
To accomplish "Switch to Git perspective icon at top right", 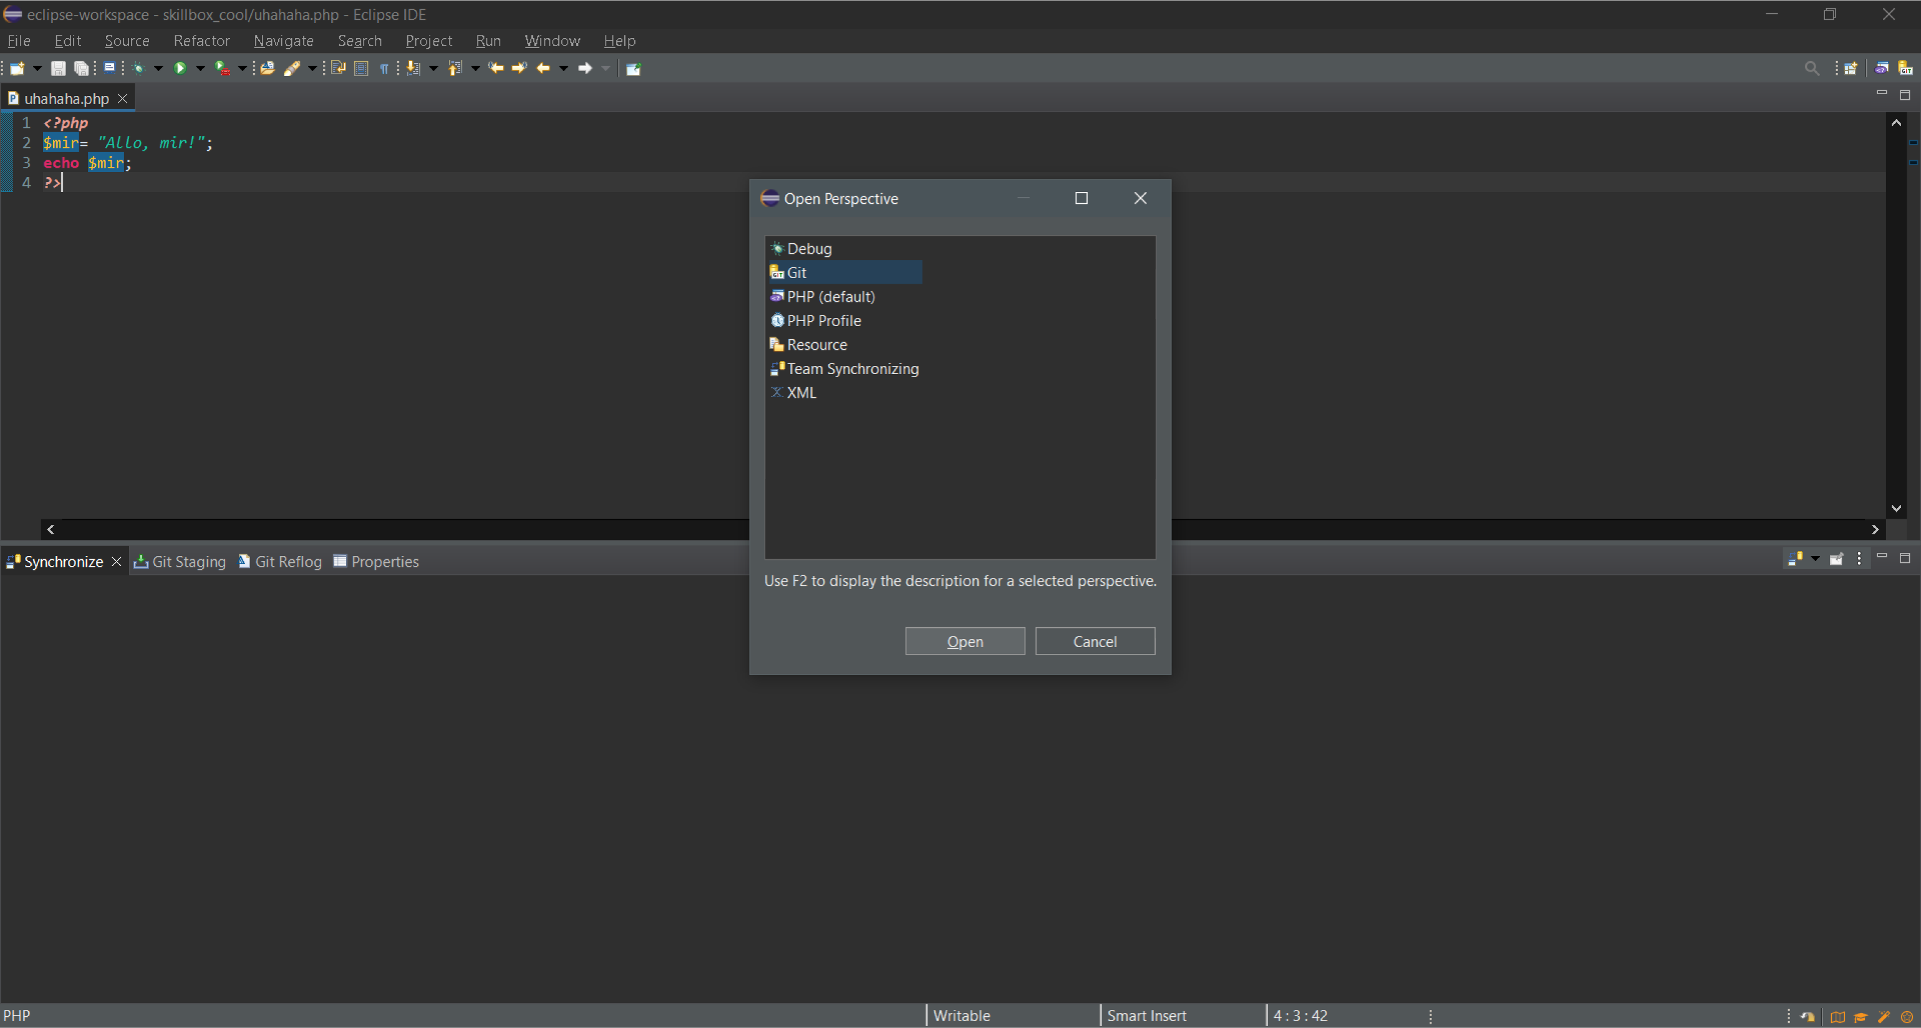I will point(1905,69).
